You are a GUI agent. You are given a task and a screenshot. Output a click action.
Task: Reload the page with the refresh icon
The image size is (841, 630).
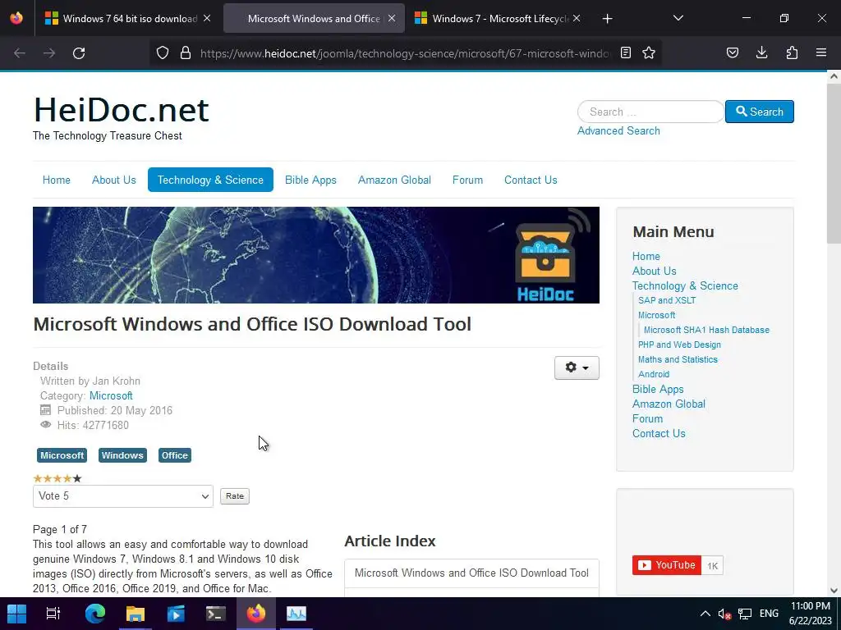pos(79,53)
